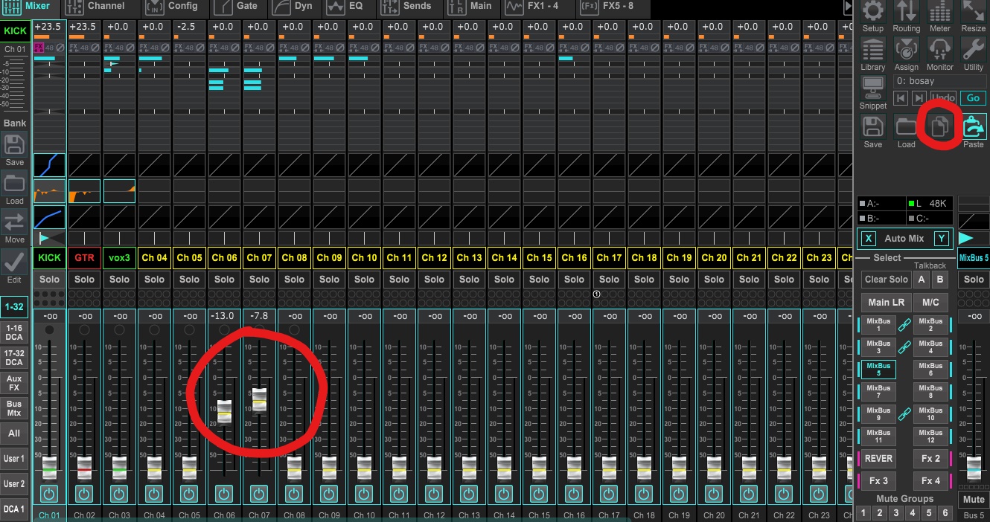Click the GTR channel name label
Screen dimensions: 990x522
84,258
